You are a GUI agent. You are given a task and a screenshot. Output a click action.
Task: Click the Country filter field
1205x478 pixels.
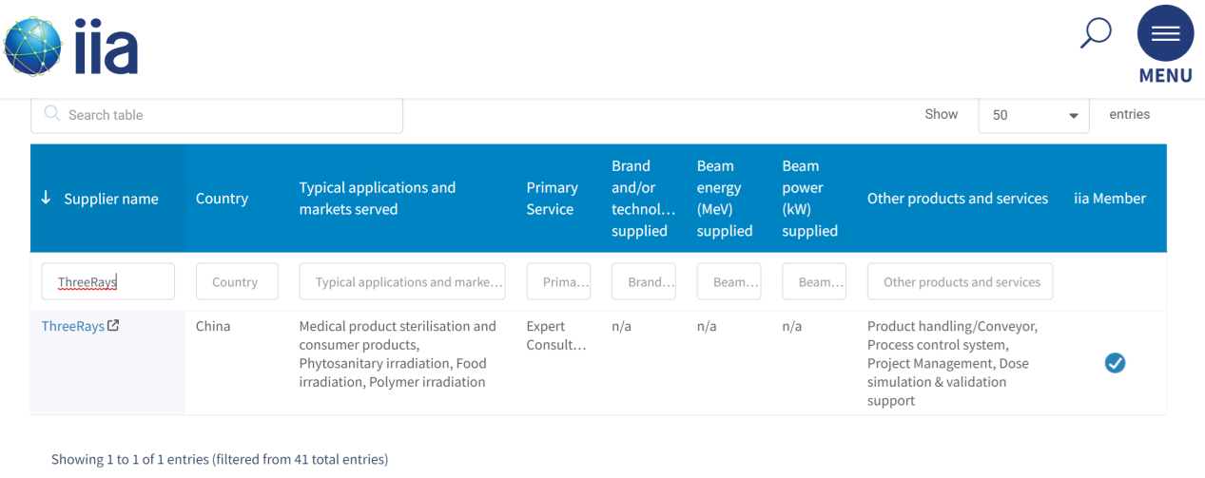click(x=237, y=281)
